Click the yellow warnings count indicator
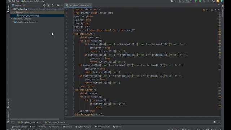 [205, 10]
